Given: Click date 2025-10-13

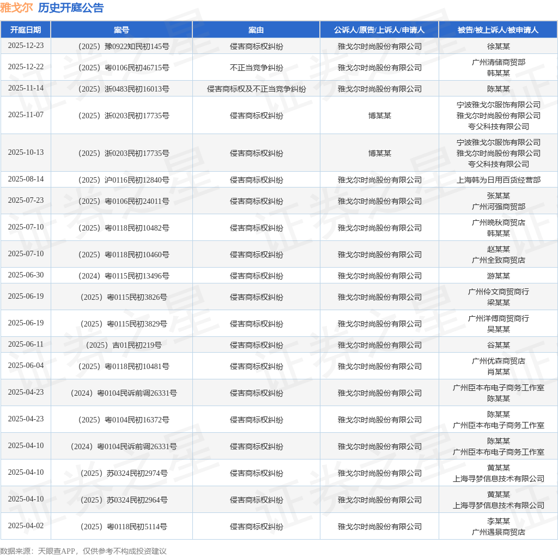Looking at the screenshot, I should [26, 152].
